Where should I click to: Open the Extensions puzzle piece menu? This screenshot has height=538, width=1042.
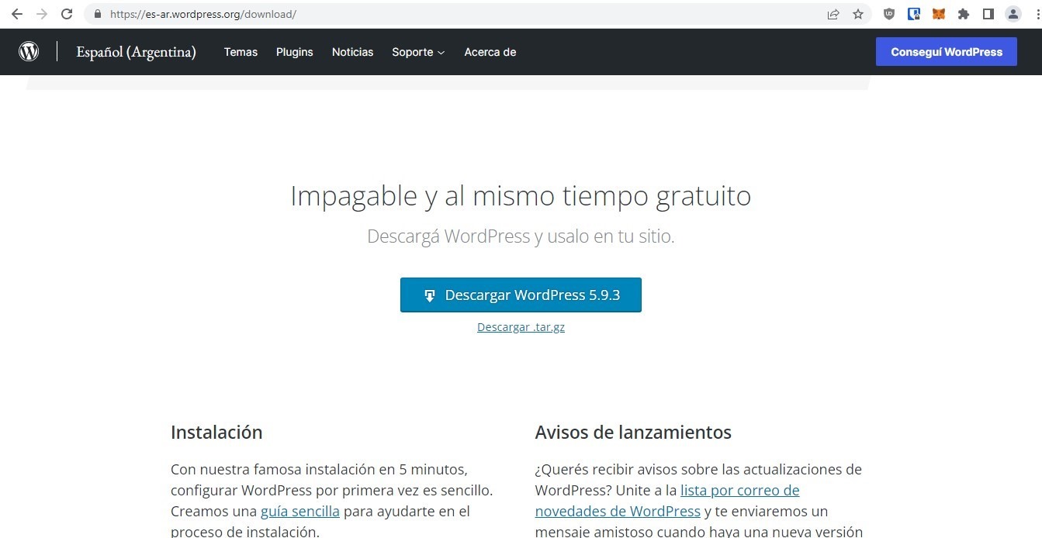[964, 14]
